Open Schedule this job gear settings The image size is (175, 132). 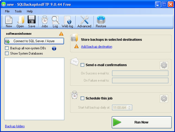pos(164,99)
